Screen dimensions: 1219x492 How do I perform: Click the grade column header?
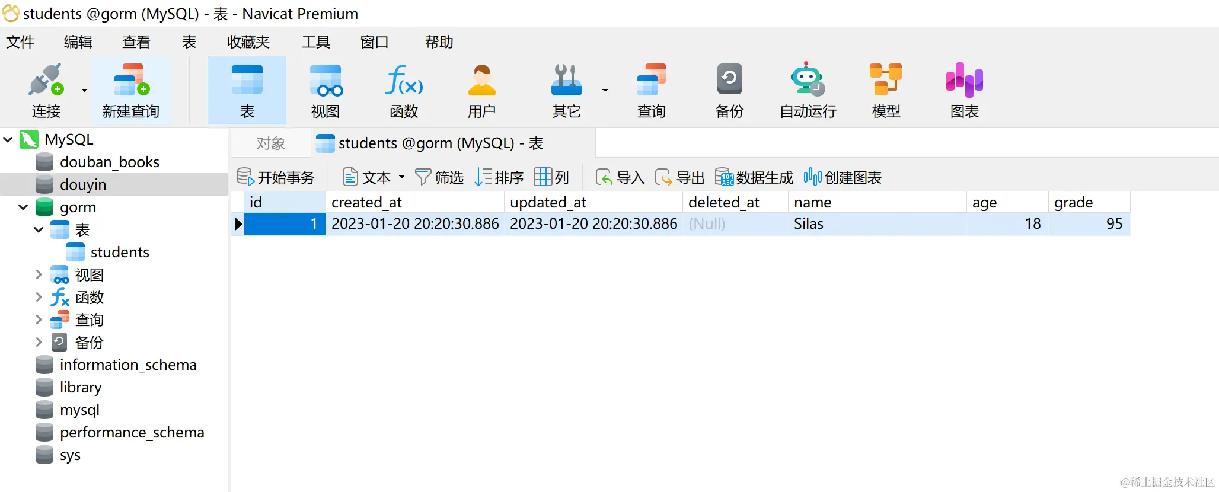tap(1089, 203)
